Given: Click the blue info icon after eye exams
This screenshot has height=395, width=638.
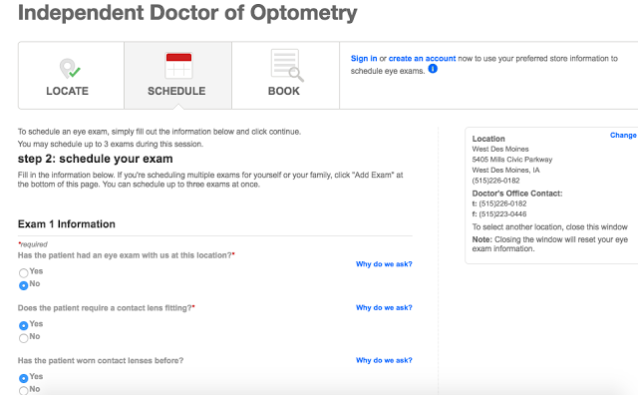Looking at the screenshot, I should [433, 69].
